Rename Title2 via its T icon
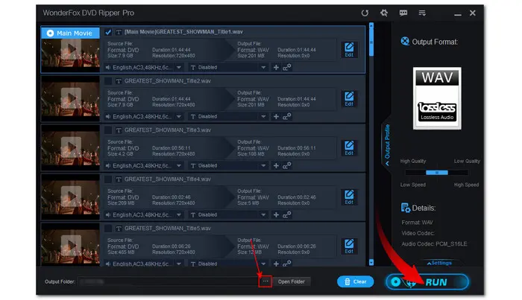The height and width of the screenshot is (300, 522). [x=119, y=81]
